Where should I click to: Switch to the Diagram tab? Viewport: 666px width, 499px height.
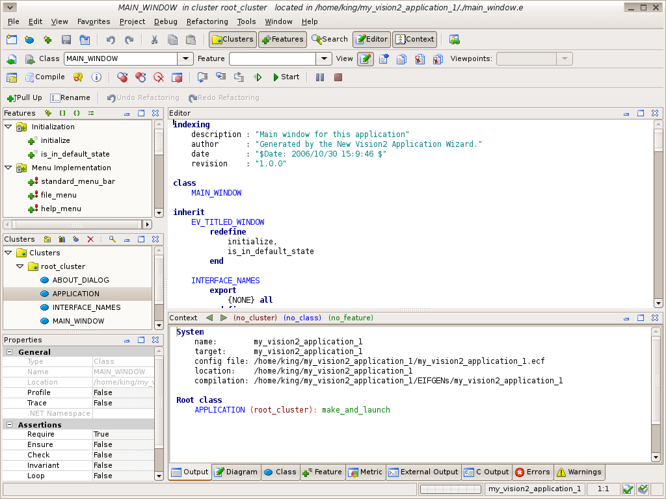236,472
